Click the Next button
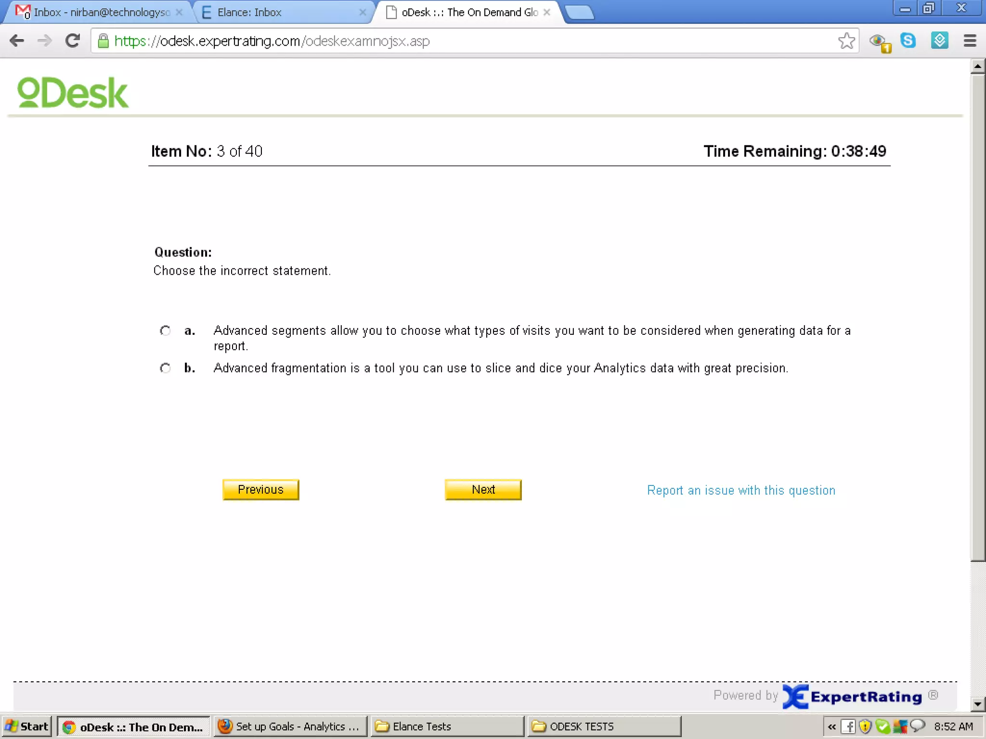 pyautogui.click(x=483, y=489)
